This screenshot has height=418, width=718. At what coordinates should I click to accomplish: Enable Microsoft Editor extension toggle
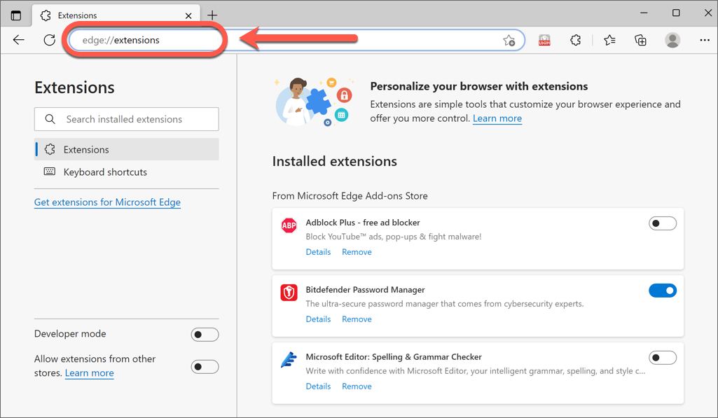[x=663, y=358]
